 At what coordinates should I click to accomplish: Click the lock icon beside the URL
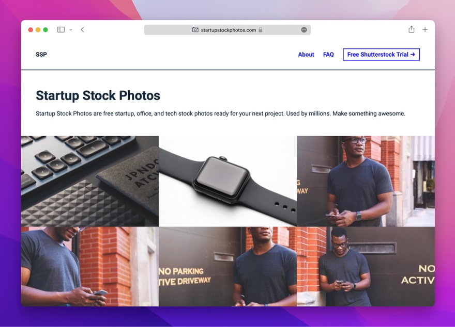260,30
